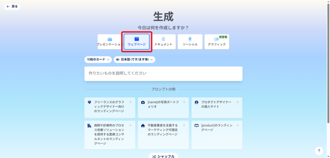Click the シャッフル shuffle button

click(163, 156)
